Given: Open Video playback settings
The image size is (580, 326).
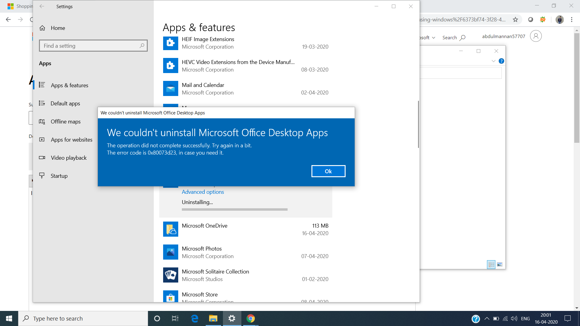Looking at the screenshot, I should click(69, 158).
